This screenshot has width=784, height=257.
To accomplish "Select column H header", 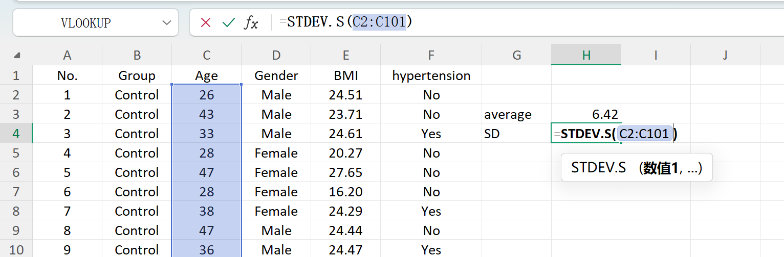I will pyautogui.click(x=586, y=55).
